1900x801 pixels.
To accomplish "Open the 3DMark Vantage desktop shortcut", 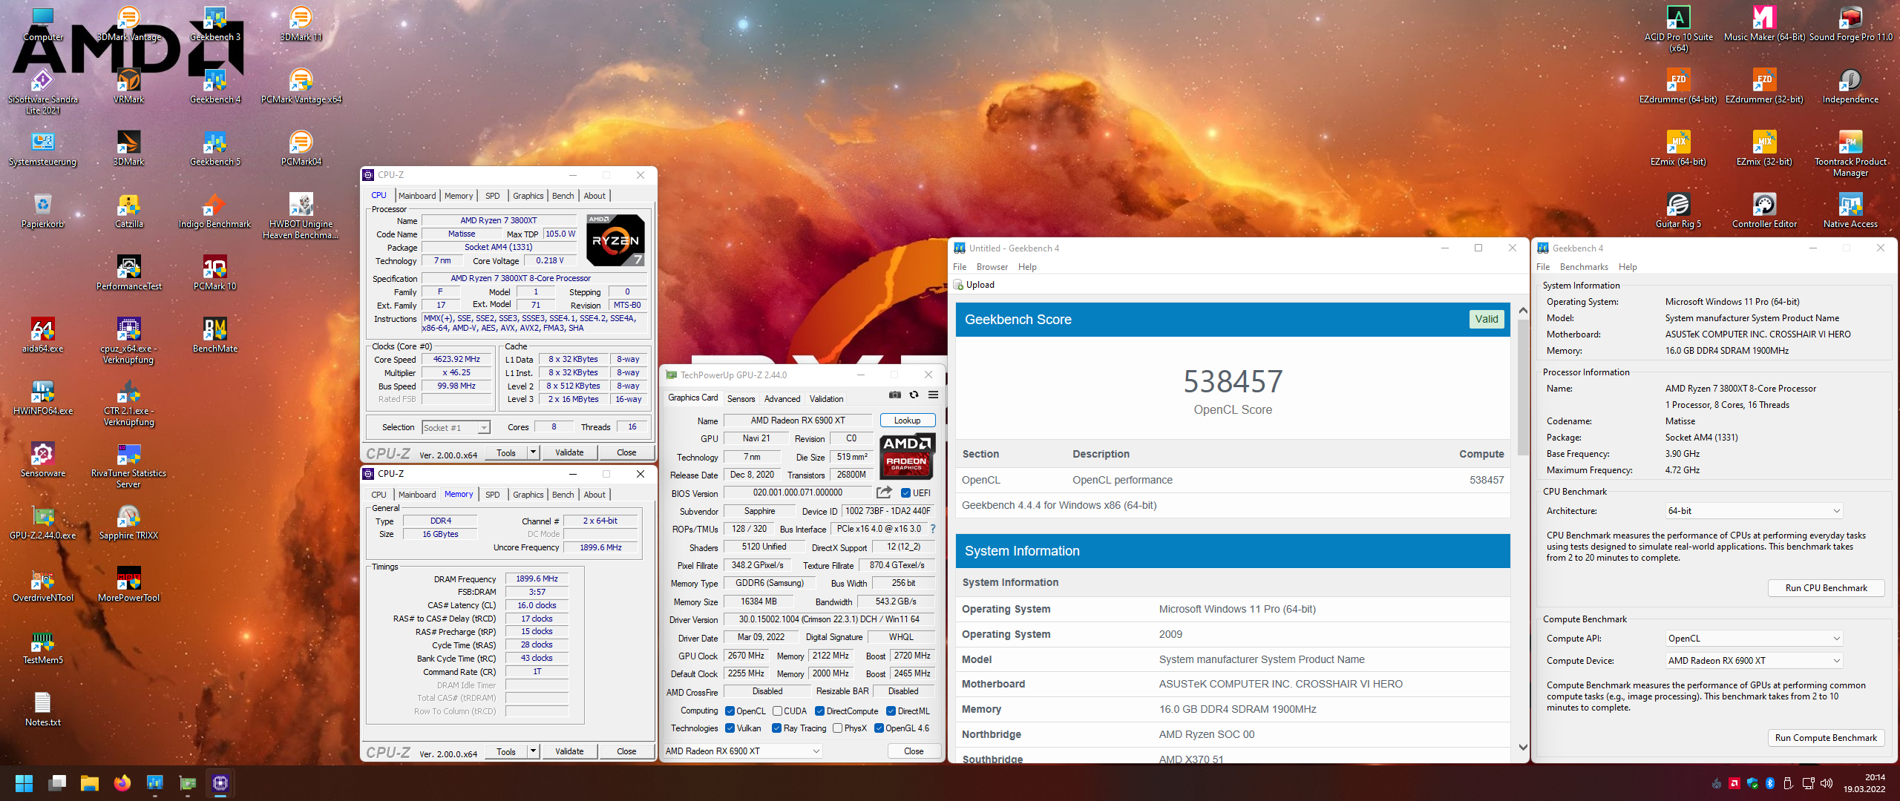I will [128, 23].
